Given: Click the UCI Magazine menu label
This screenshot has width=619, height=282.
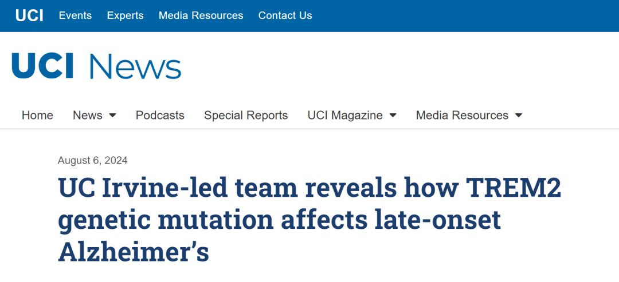Looking at the screenshot, I should click(345, 115).
